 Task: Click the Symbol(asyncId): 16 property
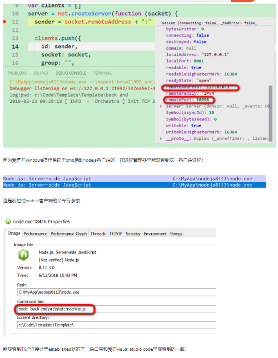[x=190, y=113]
